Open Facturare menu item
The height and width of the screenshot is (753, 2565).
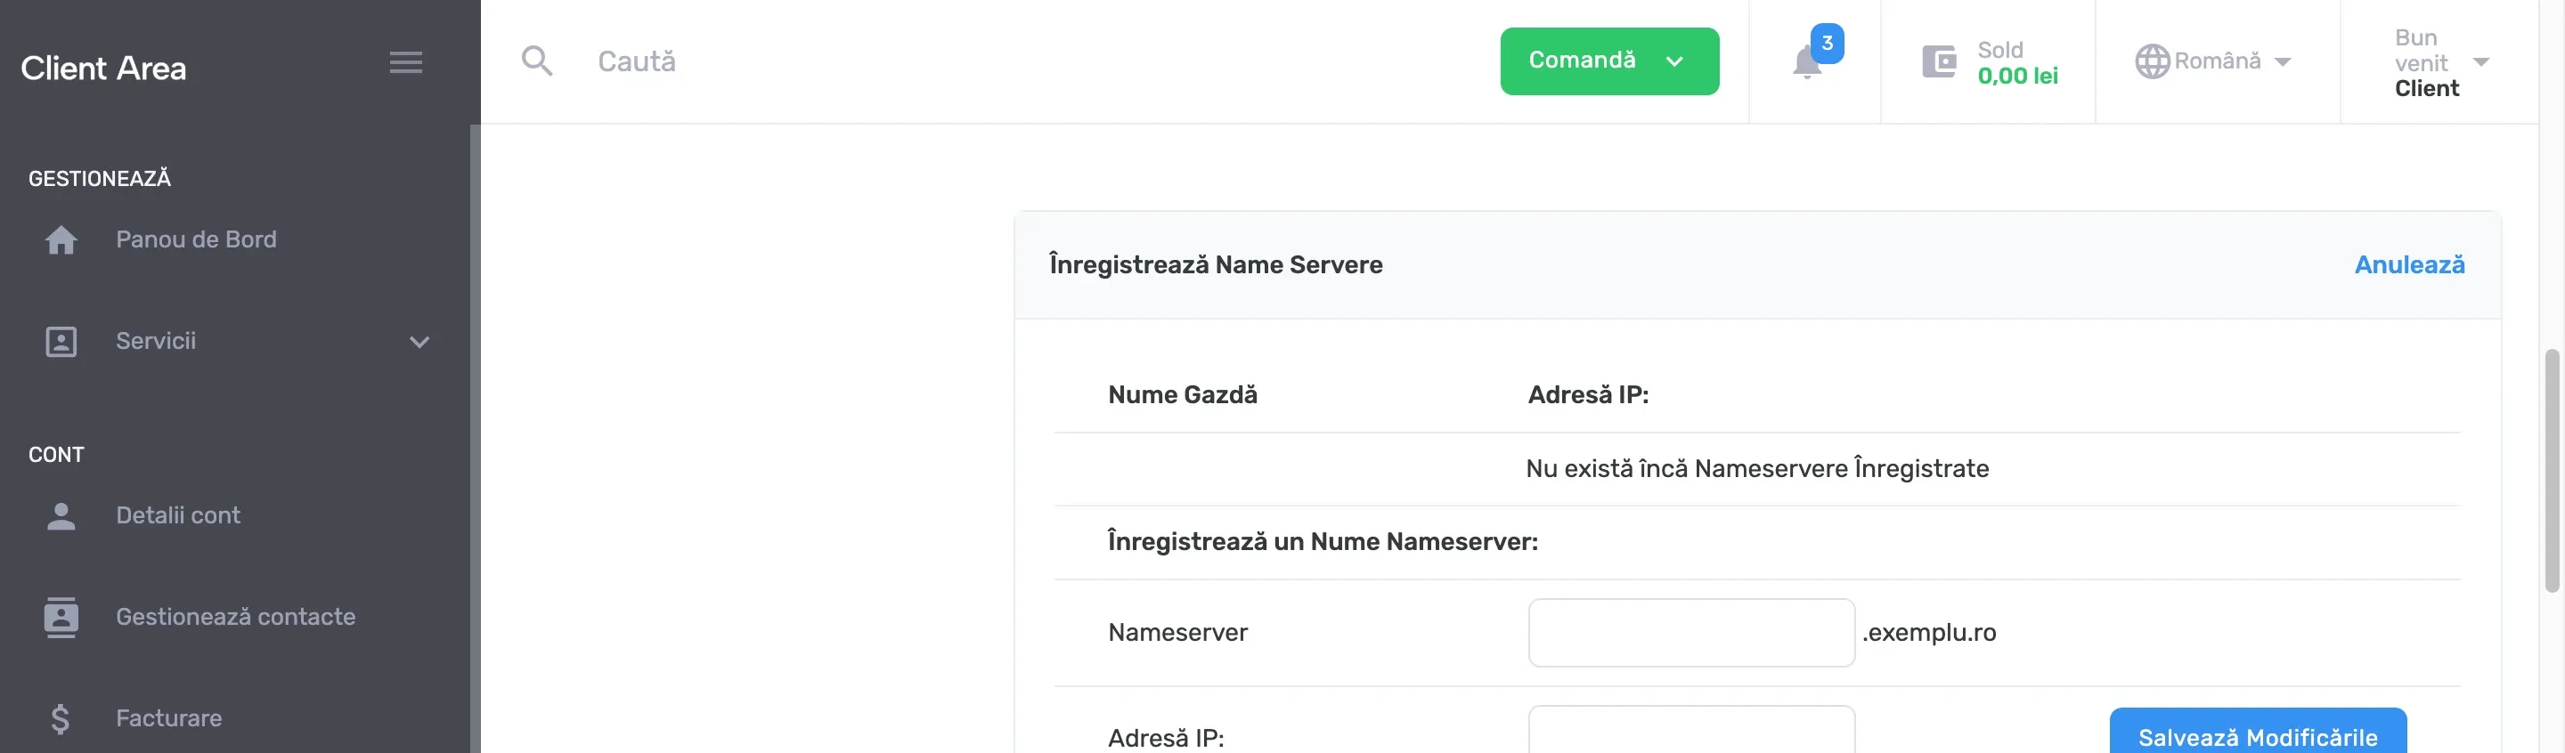click(168, 718)
